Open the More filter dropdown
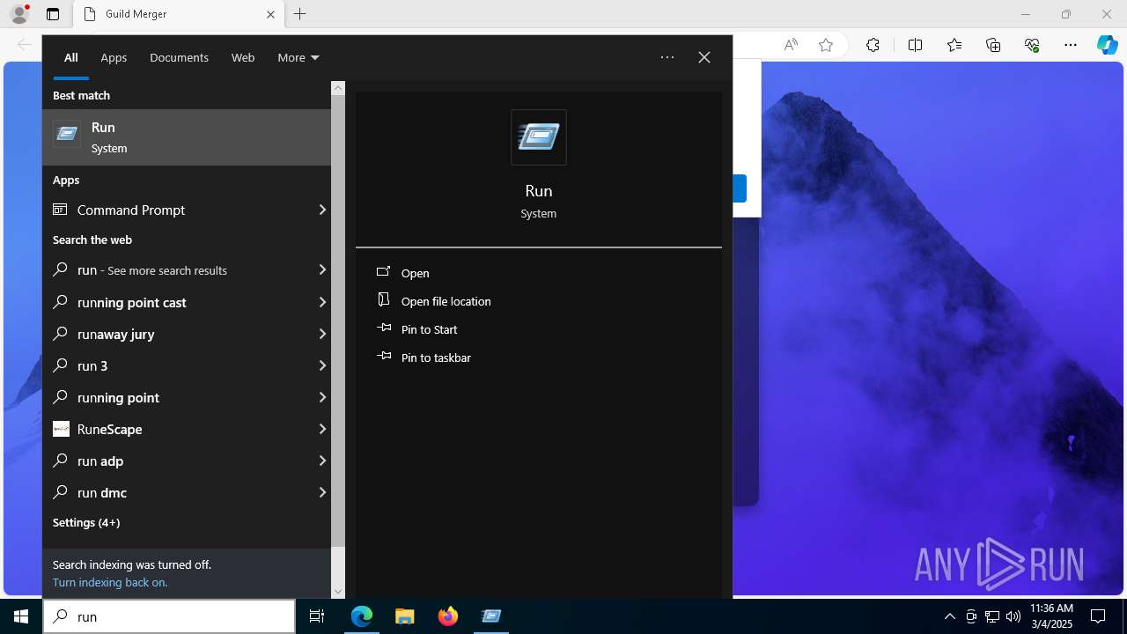 (298, 57)
